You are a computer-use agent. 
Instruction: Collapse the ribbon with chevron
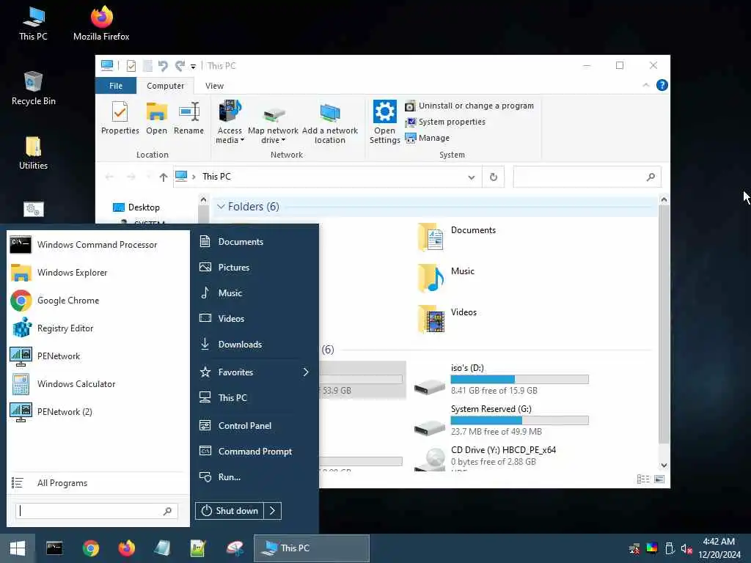coord(645,85)
